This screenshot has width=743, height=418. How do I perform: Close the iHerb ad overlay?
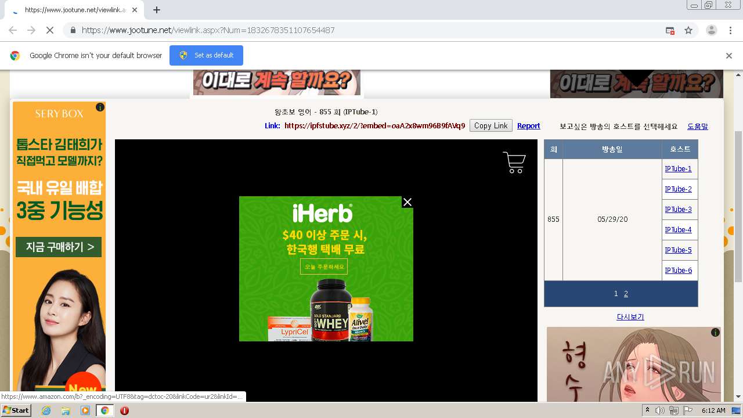[x=407, y=202]
